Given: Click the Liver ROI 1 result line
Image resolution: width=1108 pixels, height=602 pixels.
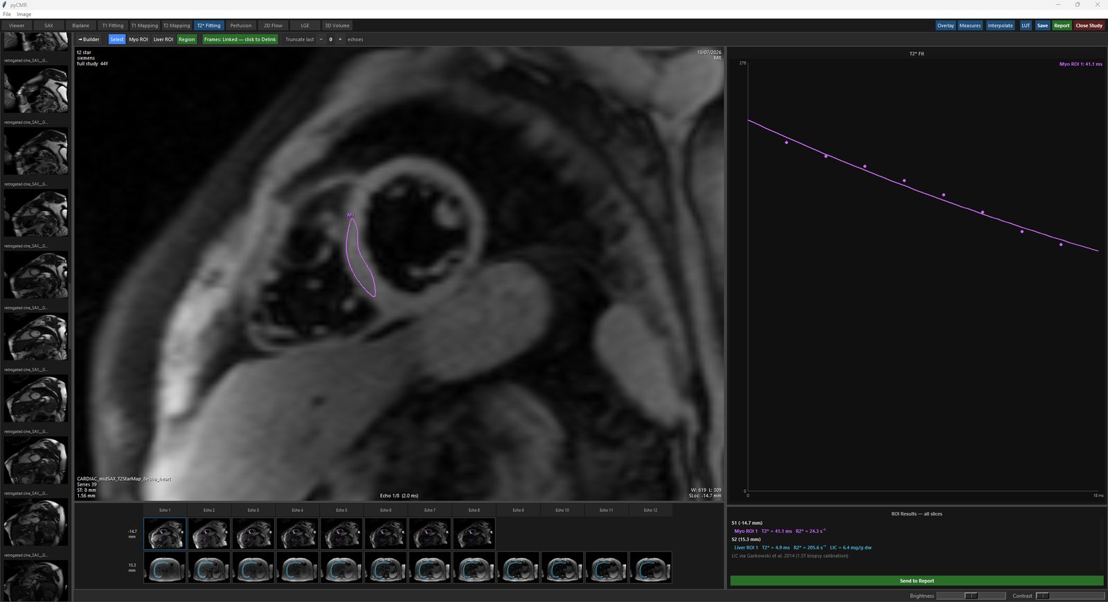Looking at the screenshot, I should click(x=803, y=547).
